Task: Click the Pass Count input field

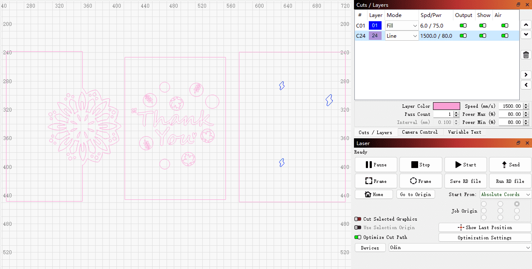Action: coord(443,114)
